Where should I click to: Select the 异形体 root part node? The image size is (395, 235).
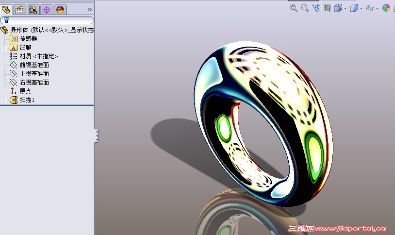[48, 30]
